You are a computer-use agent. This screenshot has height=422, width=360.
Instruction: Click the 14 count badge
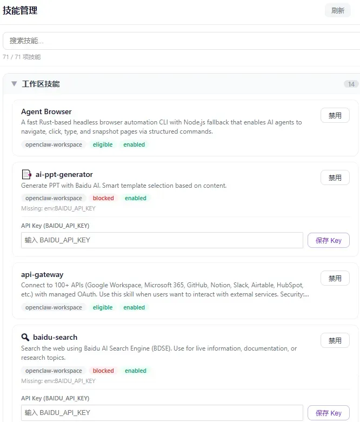tap(351, 84)
